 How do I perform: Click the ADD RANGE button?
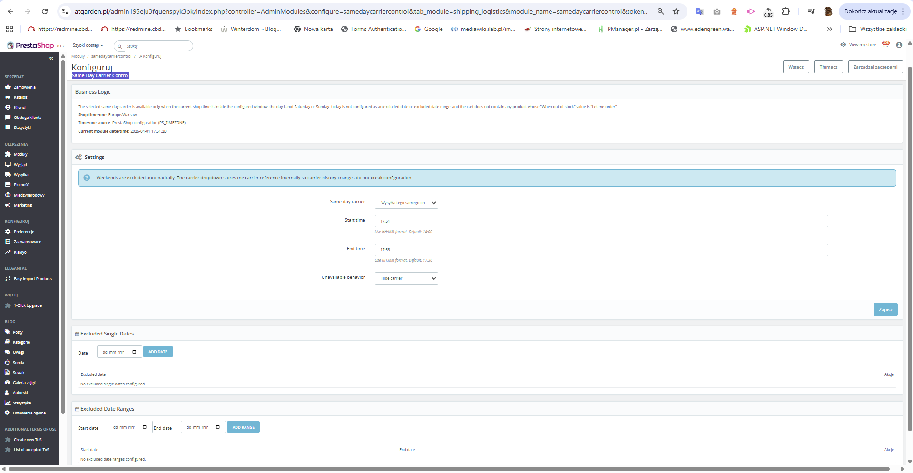243,427
